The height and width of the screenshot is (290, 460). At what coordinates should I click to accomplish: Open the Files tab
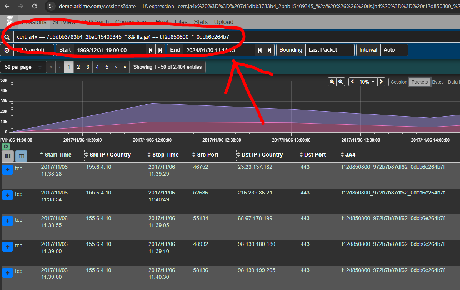(181, 22)
